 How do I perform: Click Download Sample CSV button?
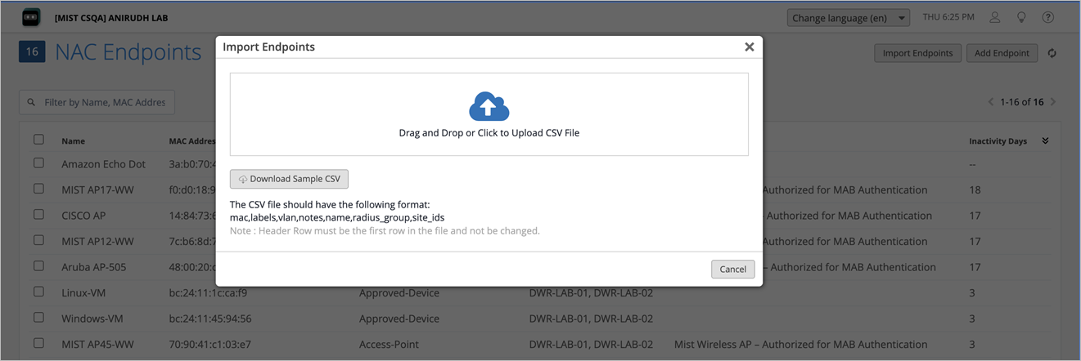(x=289, y=179)
